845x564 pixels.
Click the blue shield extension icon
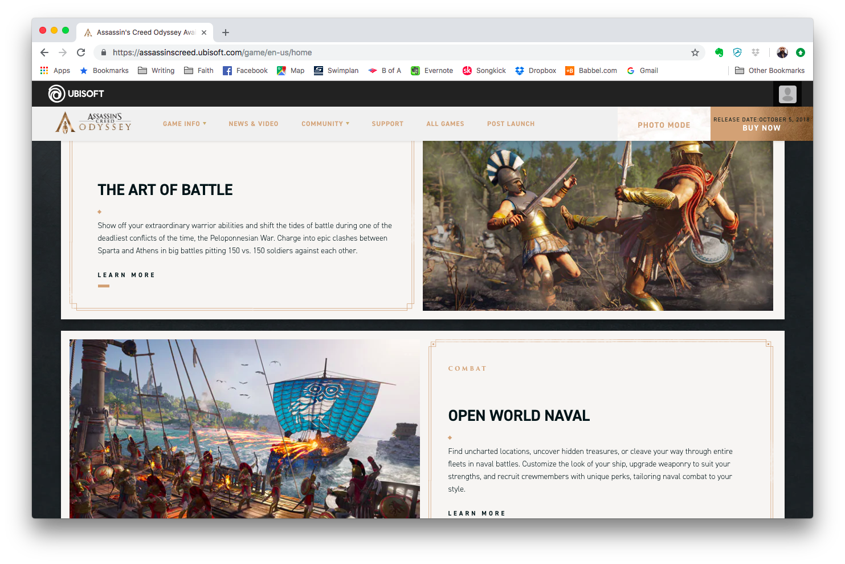coord(737,52)
